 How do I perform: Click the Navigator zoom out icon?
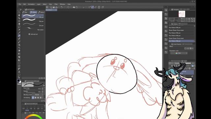pyautogui.click(x=185, y=19)
